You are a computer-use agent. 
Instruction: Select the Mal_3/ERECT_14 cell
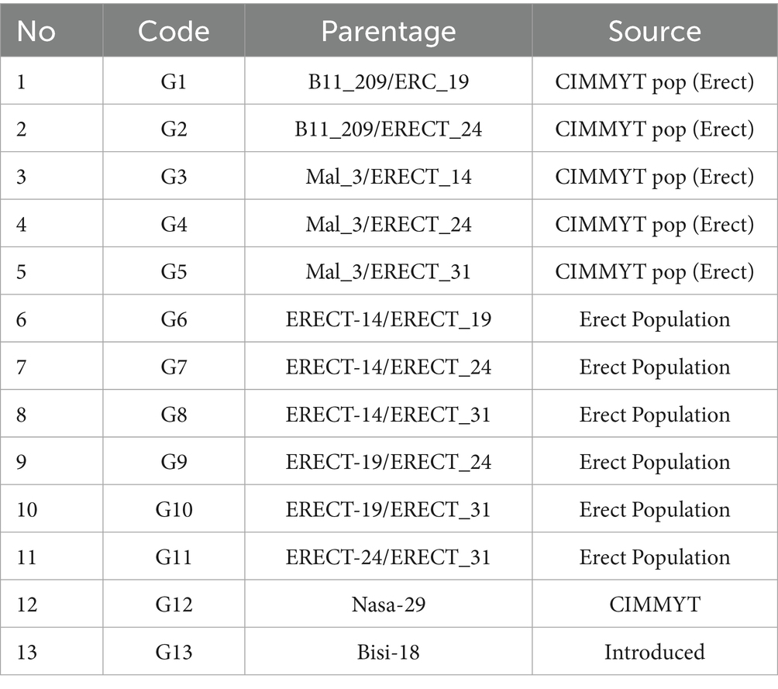click(x=388, y=177)
